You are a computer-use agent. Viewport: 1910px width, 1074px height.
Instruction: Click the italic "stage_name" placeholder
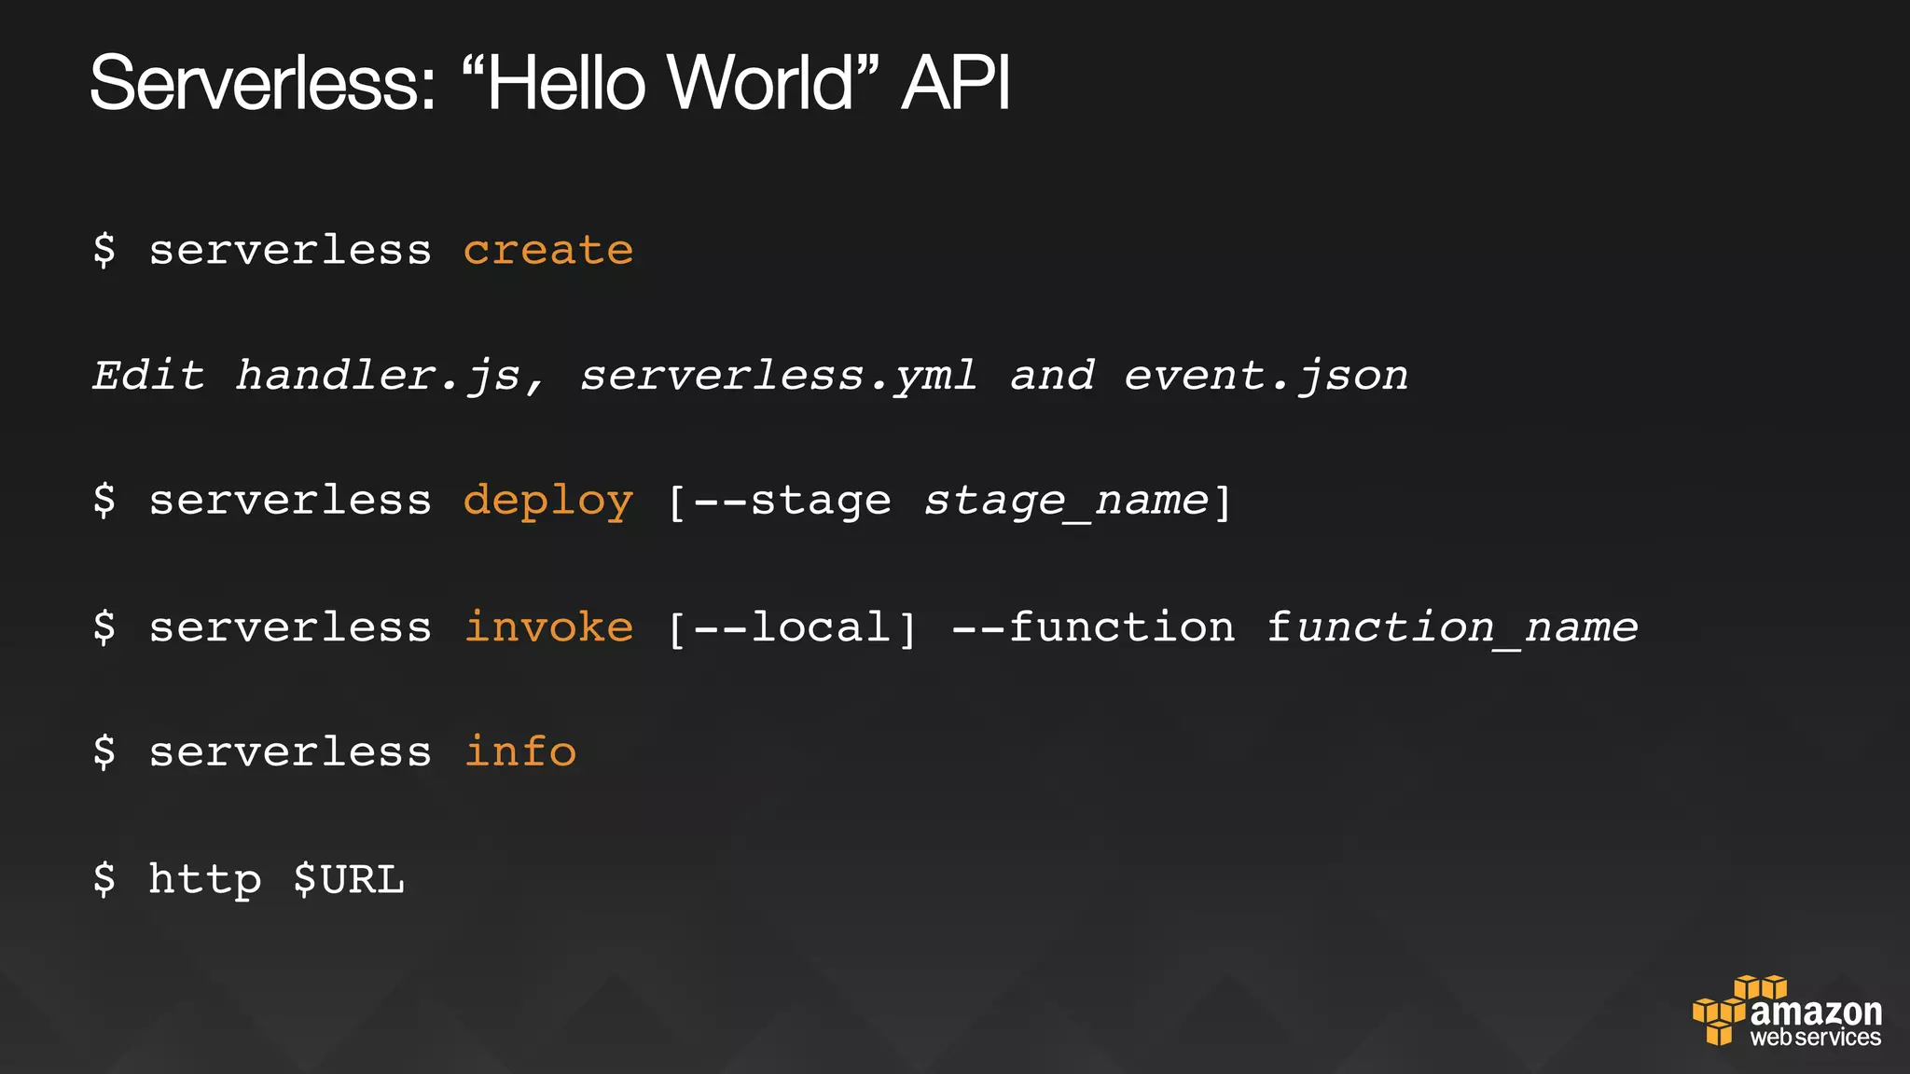click(x=1066, y=502)
